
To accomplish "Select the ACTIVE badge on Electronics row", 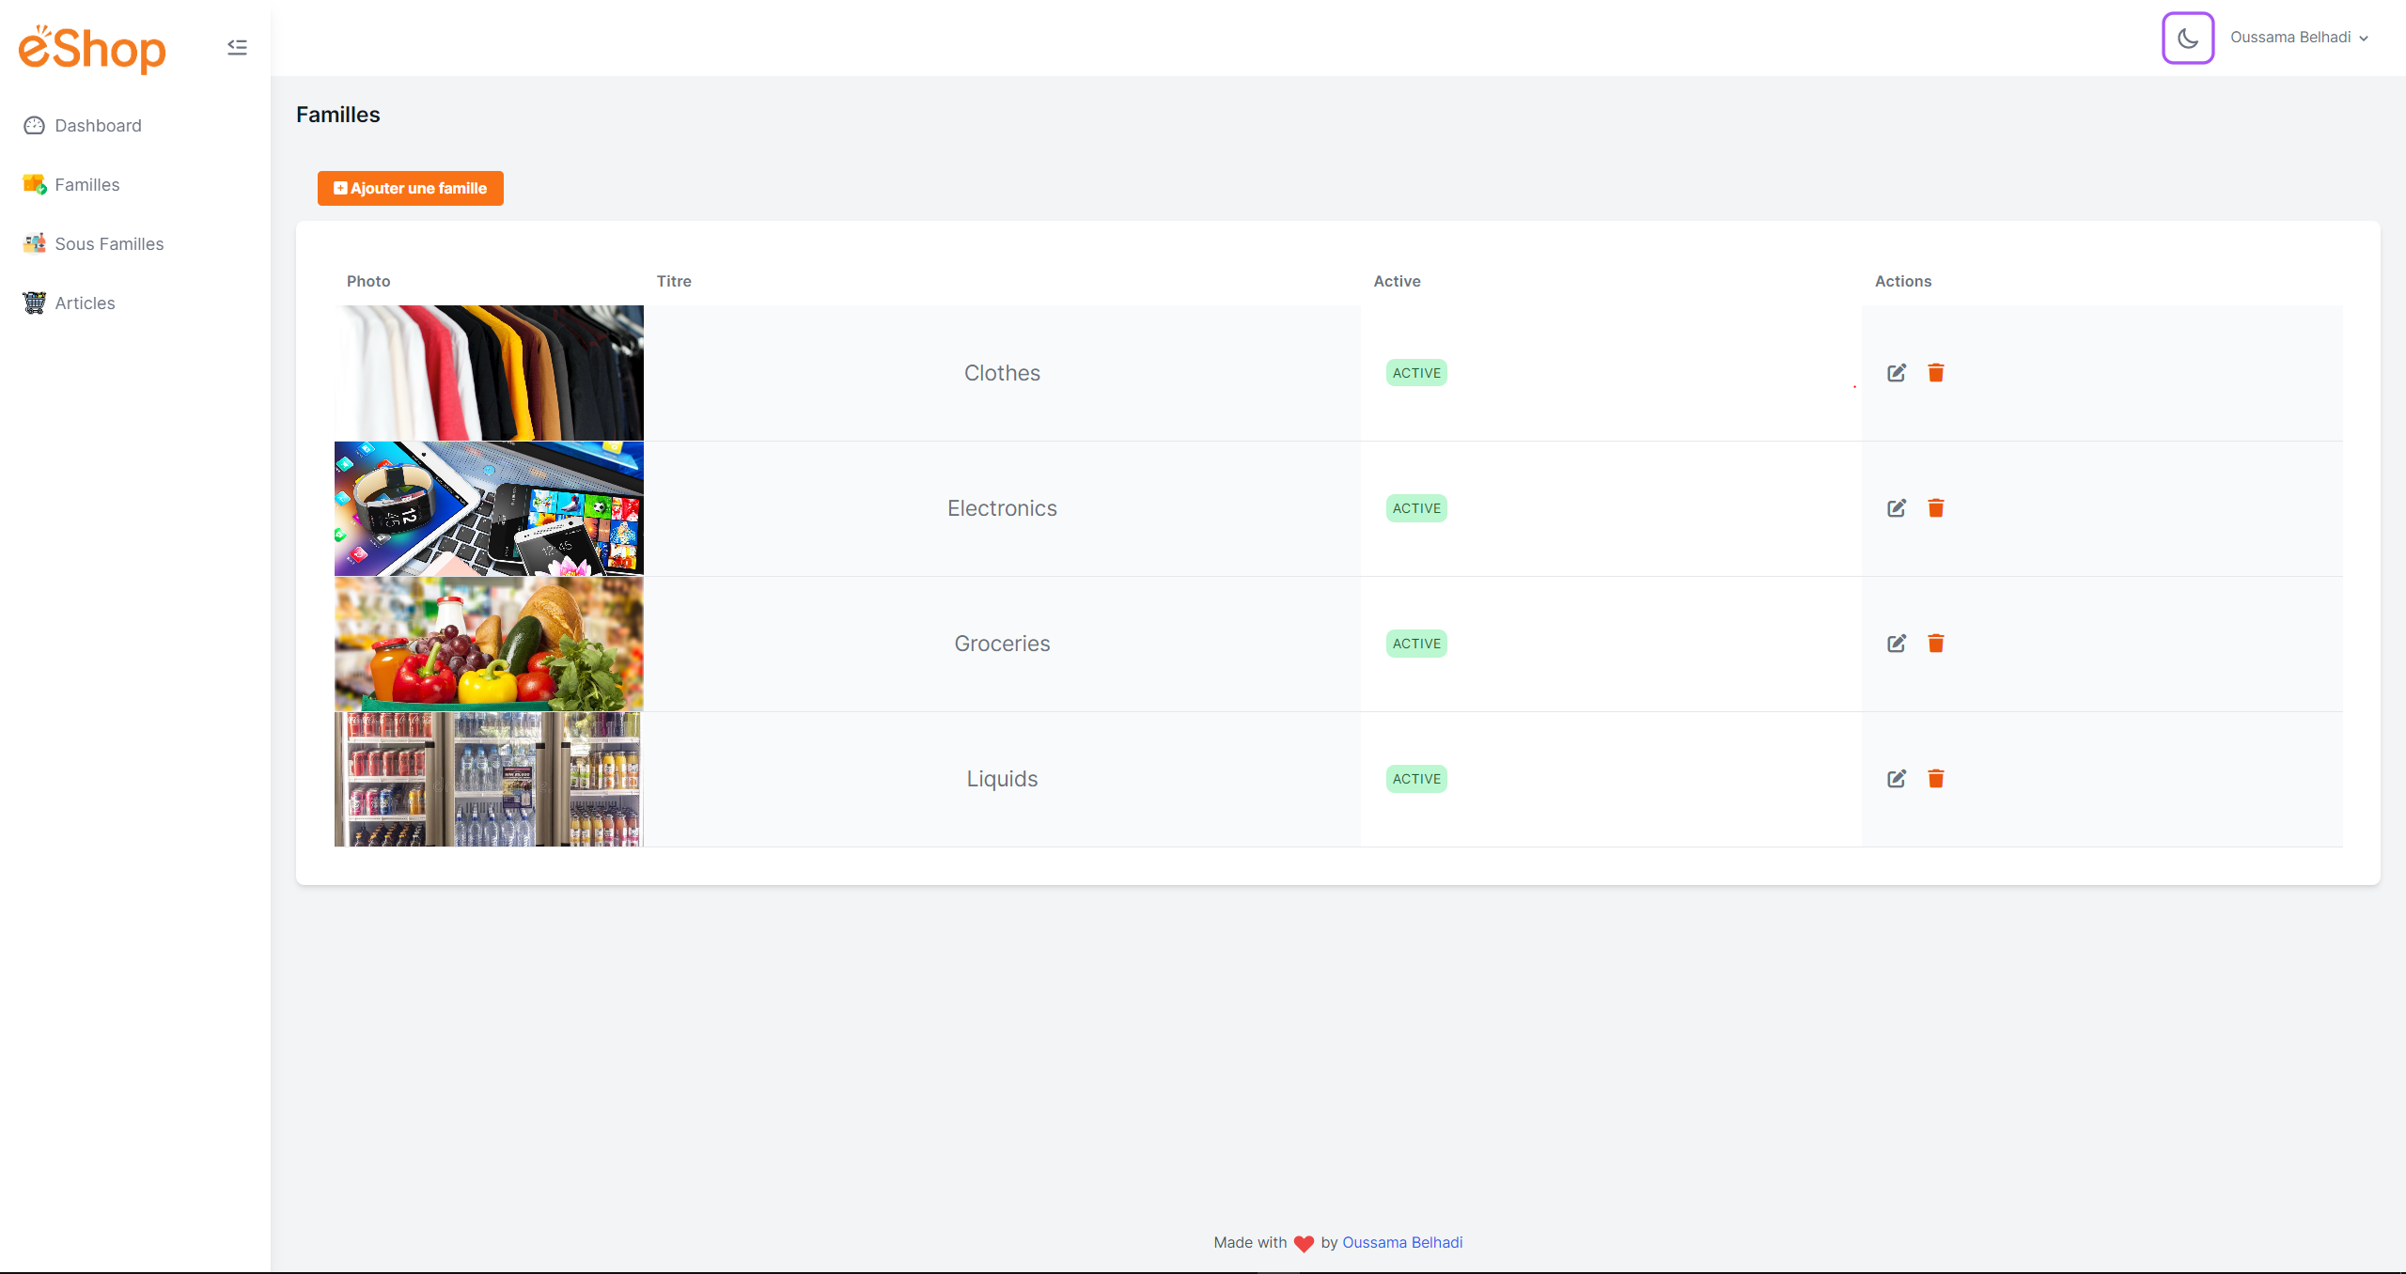I will (x=1415, y=507).
